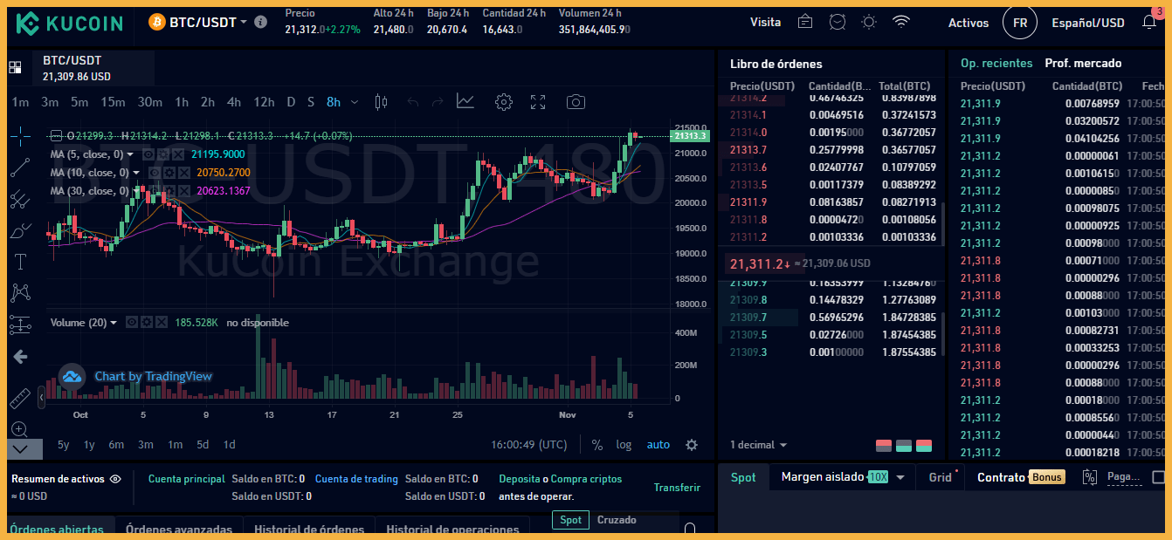The image size is (1172, 540).
Task: Click the Wi-Fi network status icon
Action: click(901, 23)
